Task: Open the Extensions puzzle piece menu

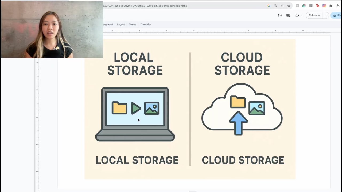Action: [x=331, y=6]
